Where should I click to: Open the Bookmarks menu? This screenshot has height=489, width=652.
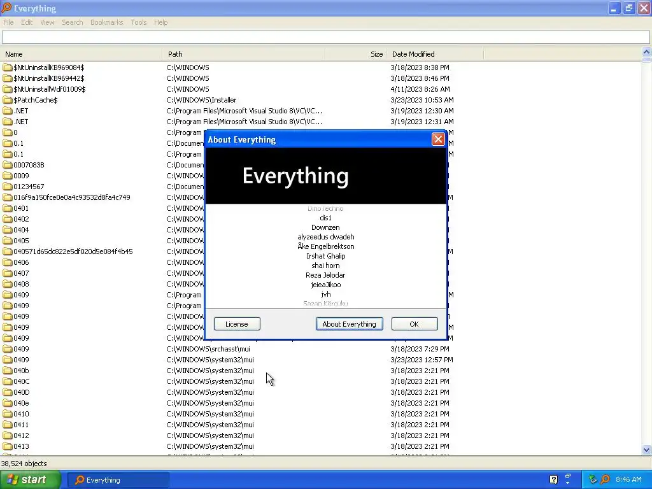tap(106, 22)
